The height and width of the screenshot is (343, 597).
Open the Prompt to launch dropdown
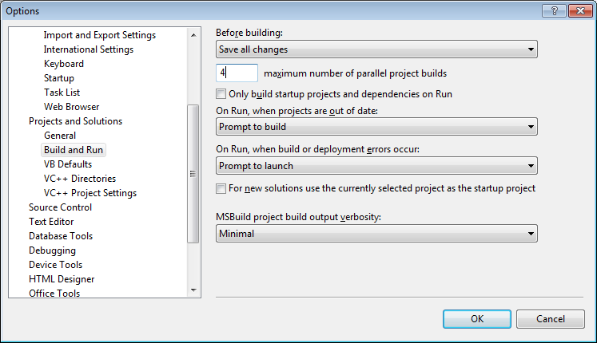click(x=376, y=166)
